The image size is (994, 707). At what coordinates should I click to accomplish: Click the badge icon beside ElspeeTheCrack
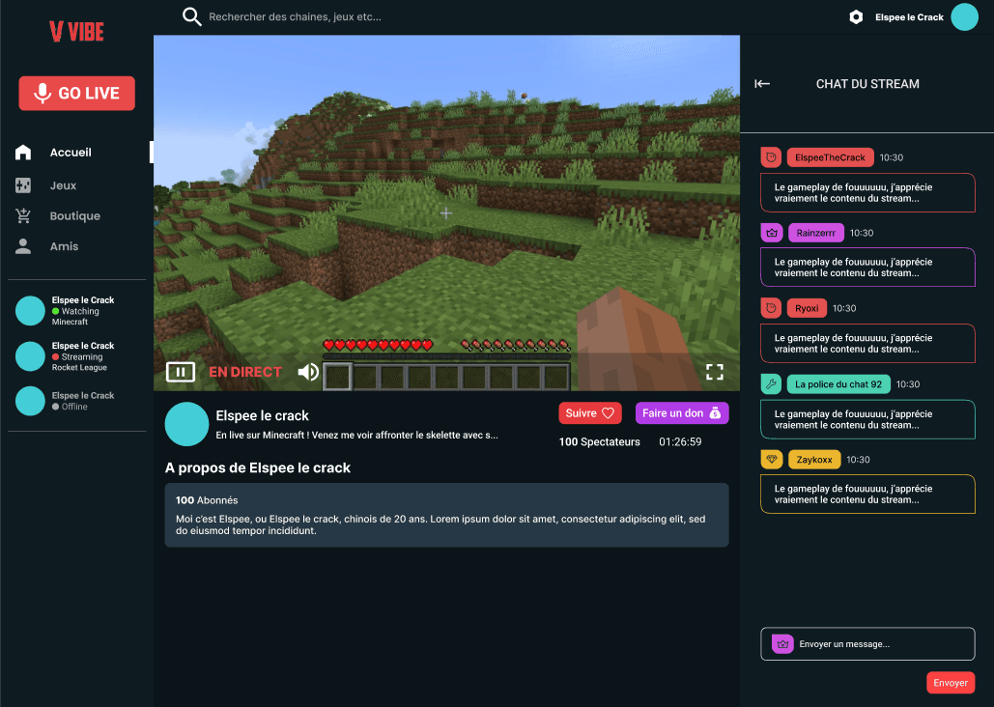(x=771, y=157)
